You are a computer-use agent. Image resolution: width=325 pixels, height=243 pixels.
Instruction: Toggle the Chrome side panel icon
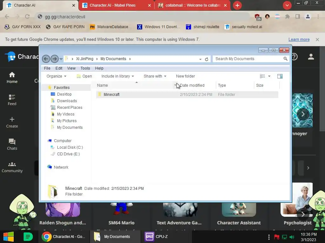pyautogui.click(x=298, y=16)
